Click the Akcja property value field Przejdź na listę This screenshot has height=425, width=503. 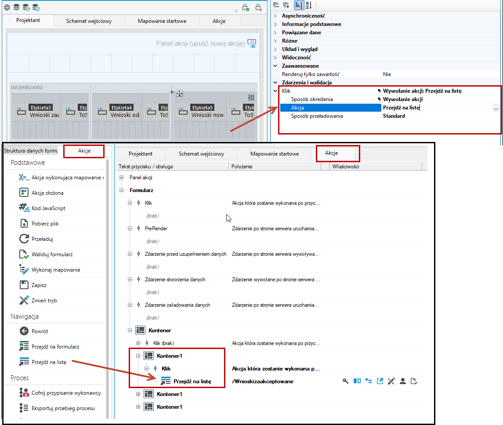[437, 108]
